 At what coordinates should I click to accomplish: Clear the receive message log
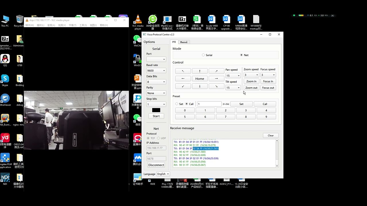(271, 136)
